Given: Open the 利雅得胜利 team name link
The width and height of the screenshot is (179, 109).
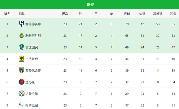Looking at the screenshot, I should tap(33, 36).
